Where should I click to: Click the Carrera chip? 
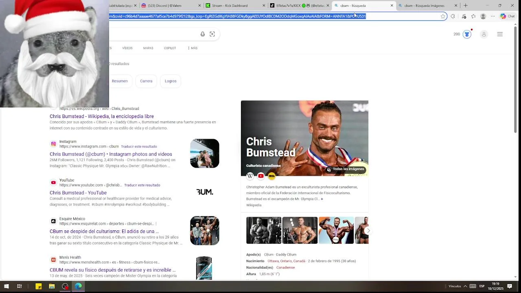[146, 81]
